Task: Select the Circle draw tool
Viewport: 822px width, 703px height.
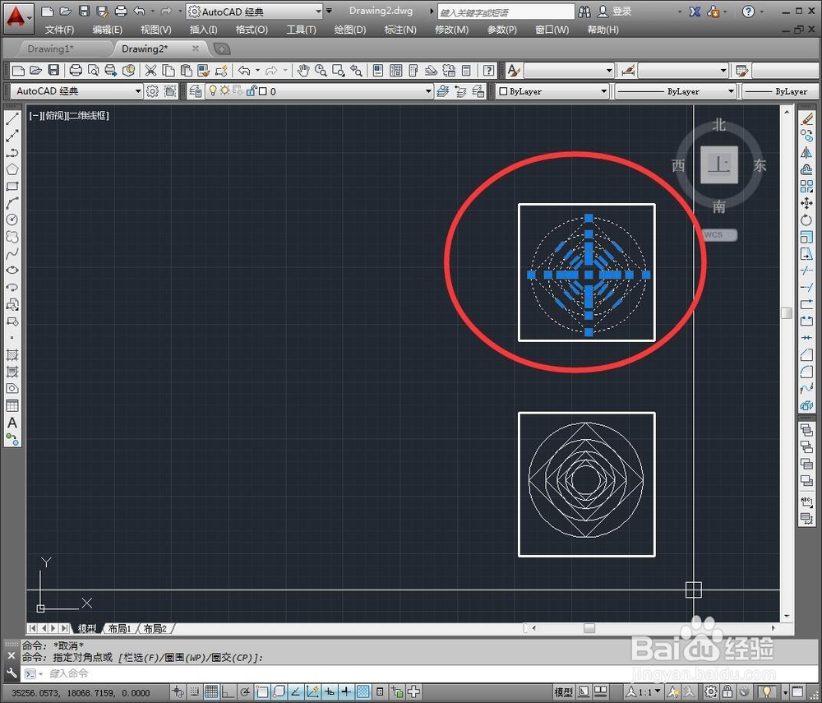Action: 12,220
